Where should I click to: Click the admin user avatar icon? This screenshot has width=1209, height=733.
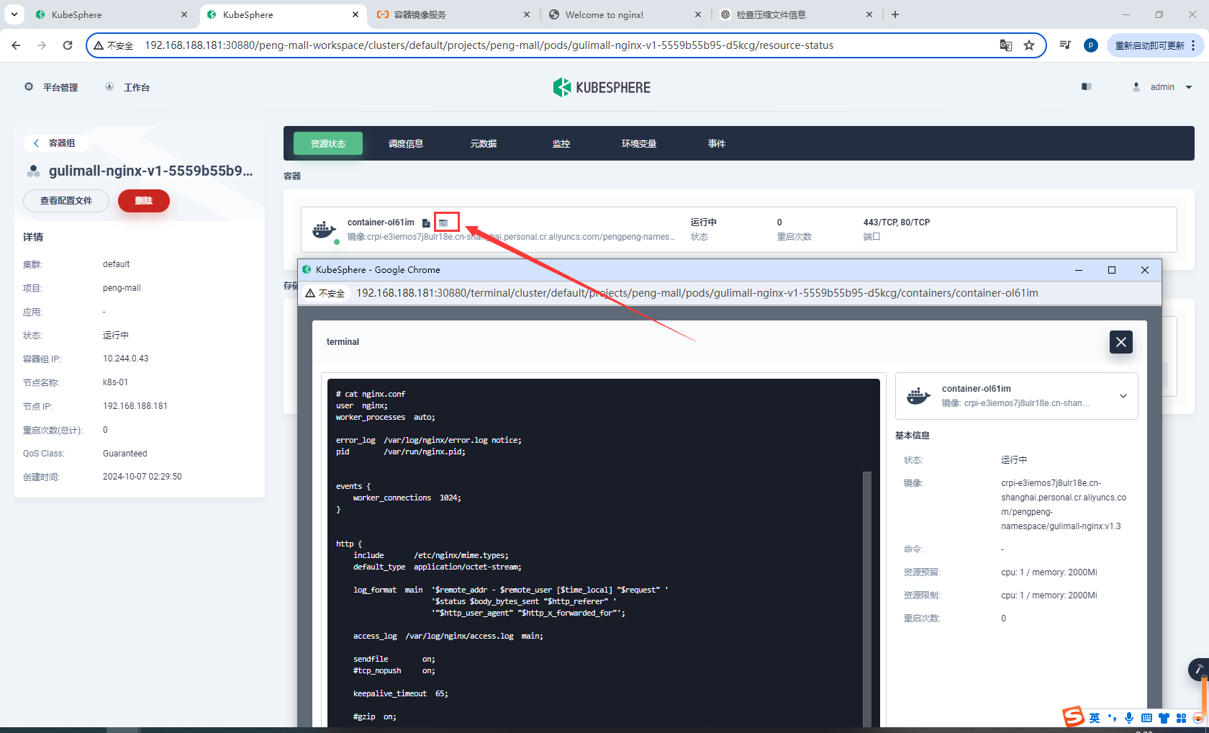(x=1136, y=86)
